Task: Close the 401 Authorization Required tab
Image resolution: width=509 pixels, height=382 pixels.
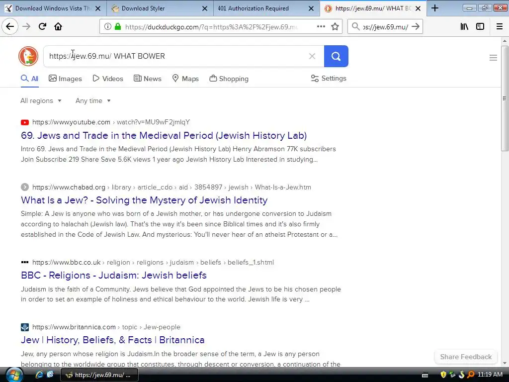Action: (x=311, y=8)
